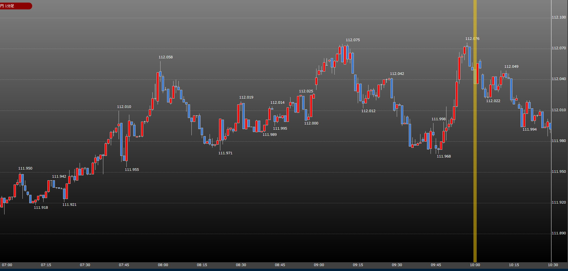This screenshot has height=271, width=568.
Task: Click the 07:30 label on time axis
Action: [85, 265]
